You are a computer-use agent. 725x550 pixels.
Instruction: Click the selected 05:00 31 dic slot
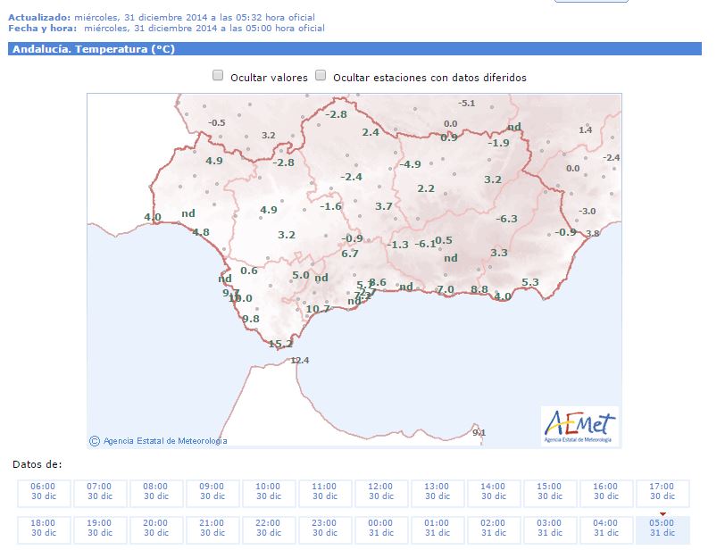pos(662,528)
